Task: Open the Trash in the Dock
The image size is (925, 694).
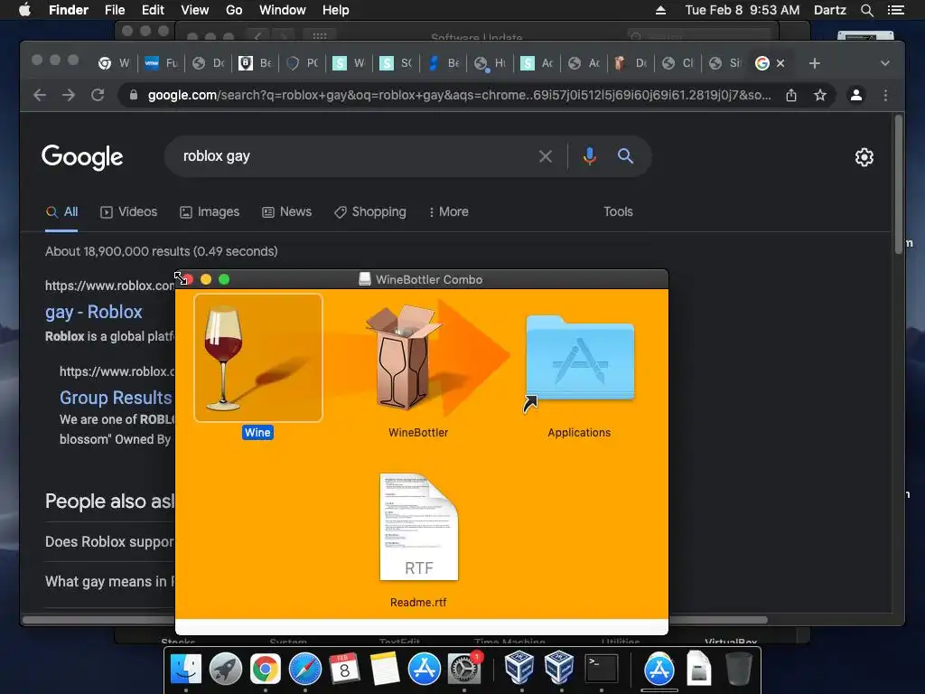Action: pos(738,670)
